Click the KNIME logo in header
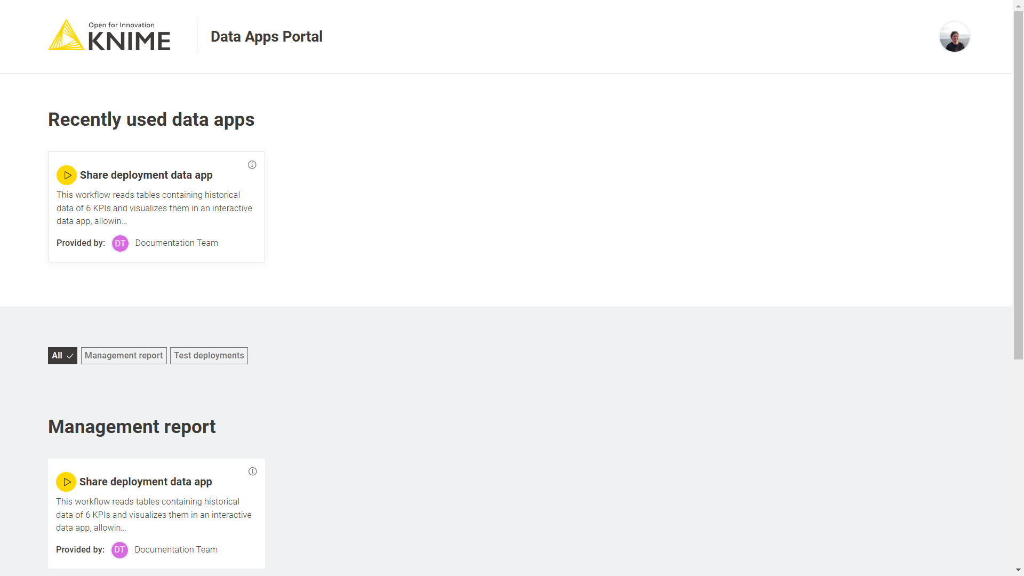The height and width of the screenshot is (576, 1024). [x=109, y=36]
